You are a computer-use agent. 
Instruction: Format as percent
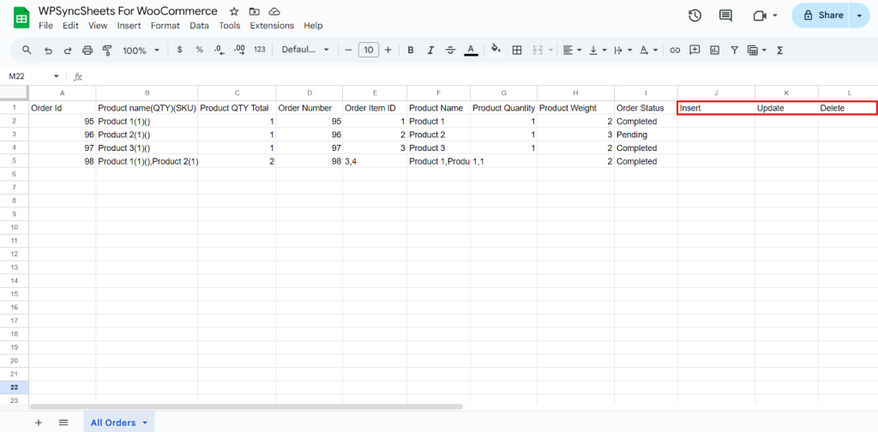199,50
